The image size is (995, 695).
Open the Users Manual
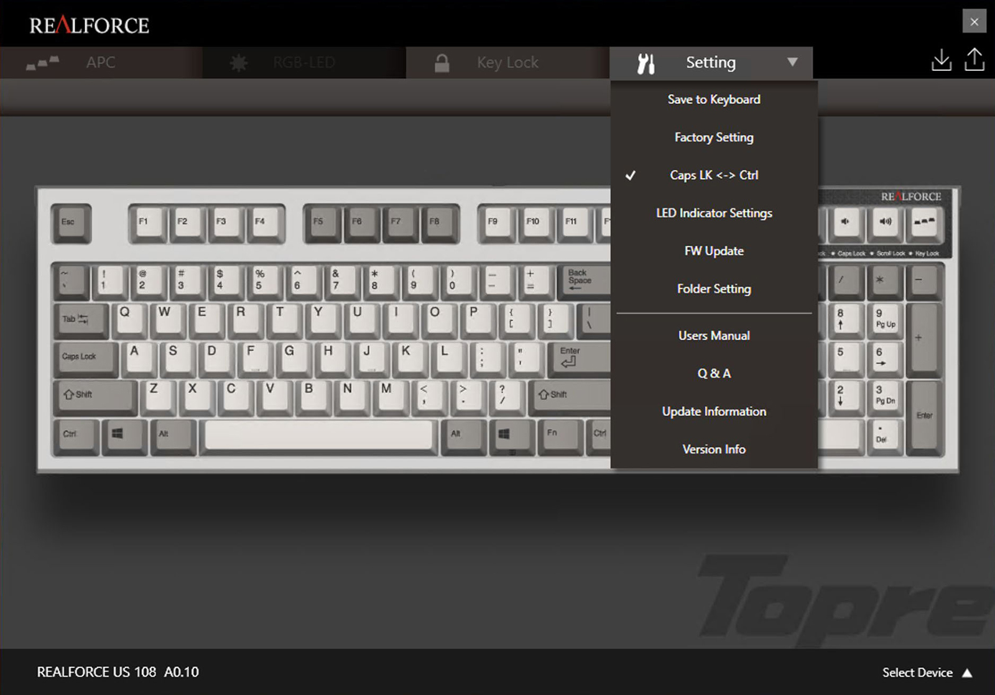[714, 336]
